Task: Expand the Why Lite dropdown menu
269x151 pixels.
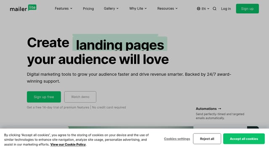Action: [138, 8]
